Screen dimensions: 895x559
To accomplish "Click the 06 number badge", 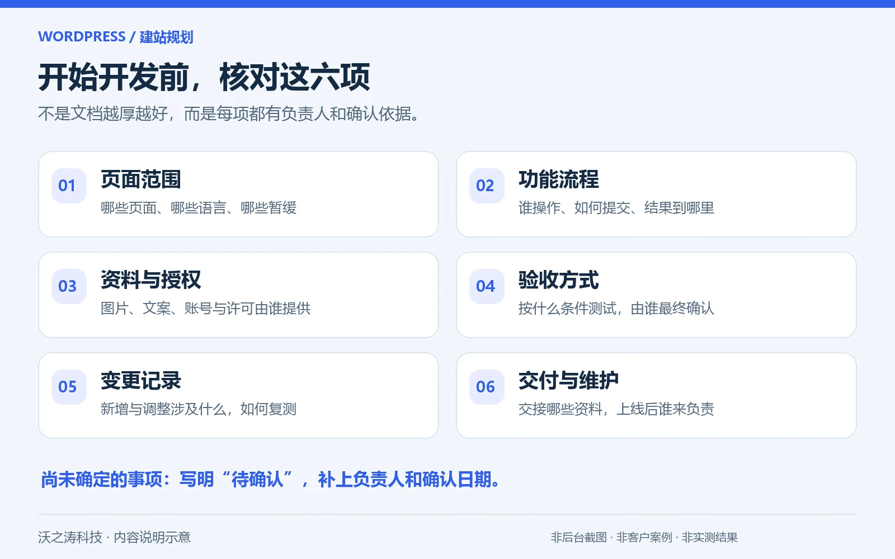I will coord(487,387).
